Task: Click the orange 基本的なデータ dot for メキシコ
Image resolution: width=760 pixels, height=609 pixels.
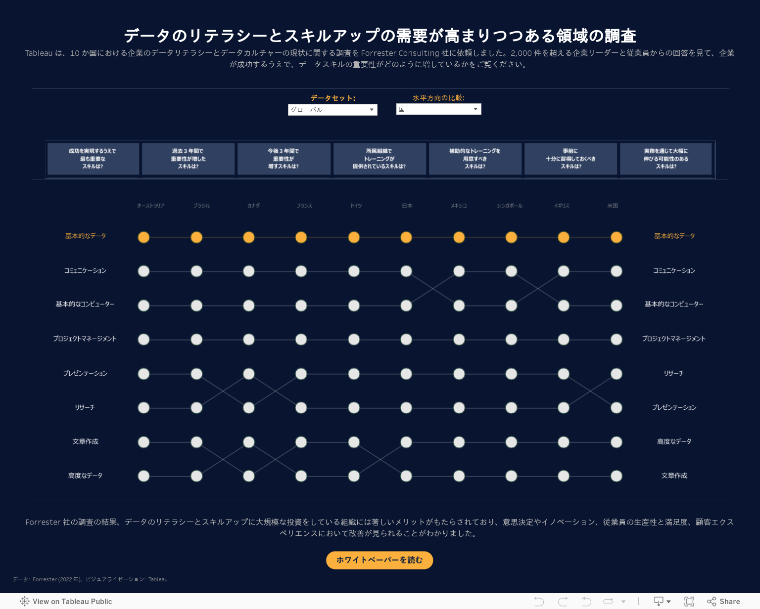Action: click(459, 237)
